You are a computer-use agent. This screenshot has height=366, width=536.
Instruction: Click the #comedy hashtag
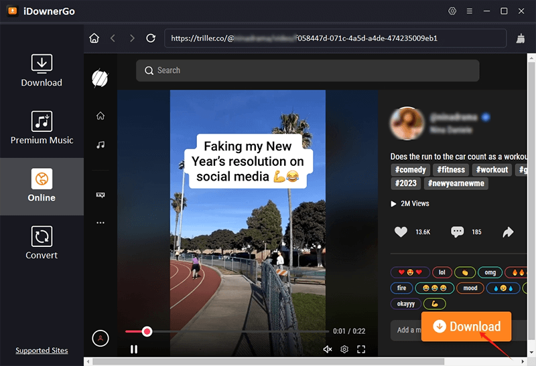coord(411,170)
